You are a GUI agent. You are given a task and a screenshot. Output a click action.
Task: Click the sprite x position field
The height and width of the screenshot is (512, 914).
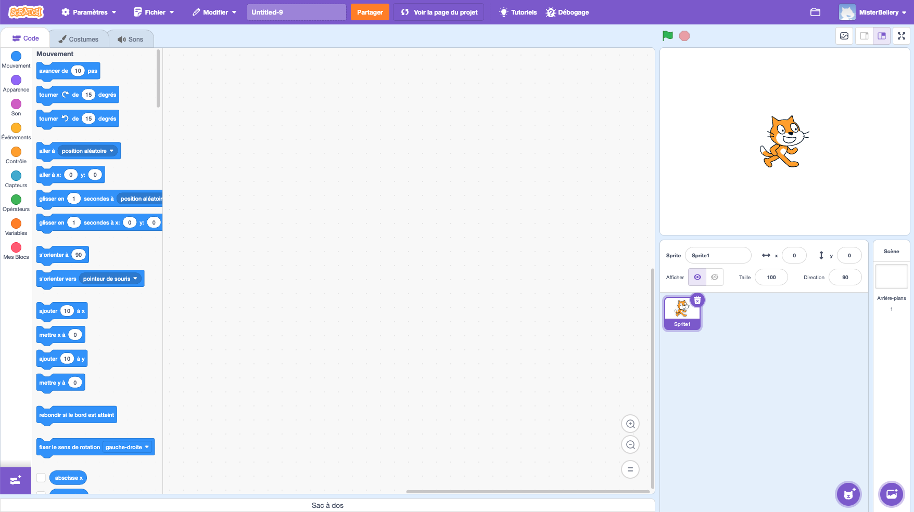pyautogui.click(x=794, y=255)
